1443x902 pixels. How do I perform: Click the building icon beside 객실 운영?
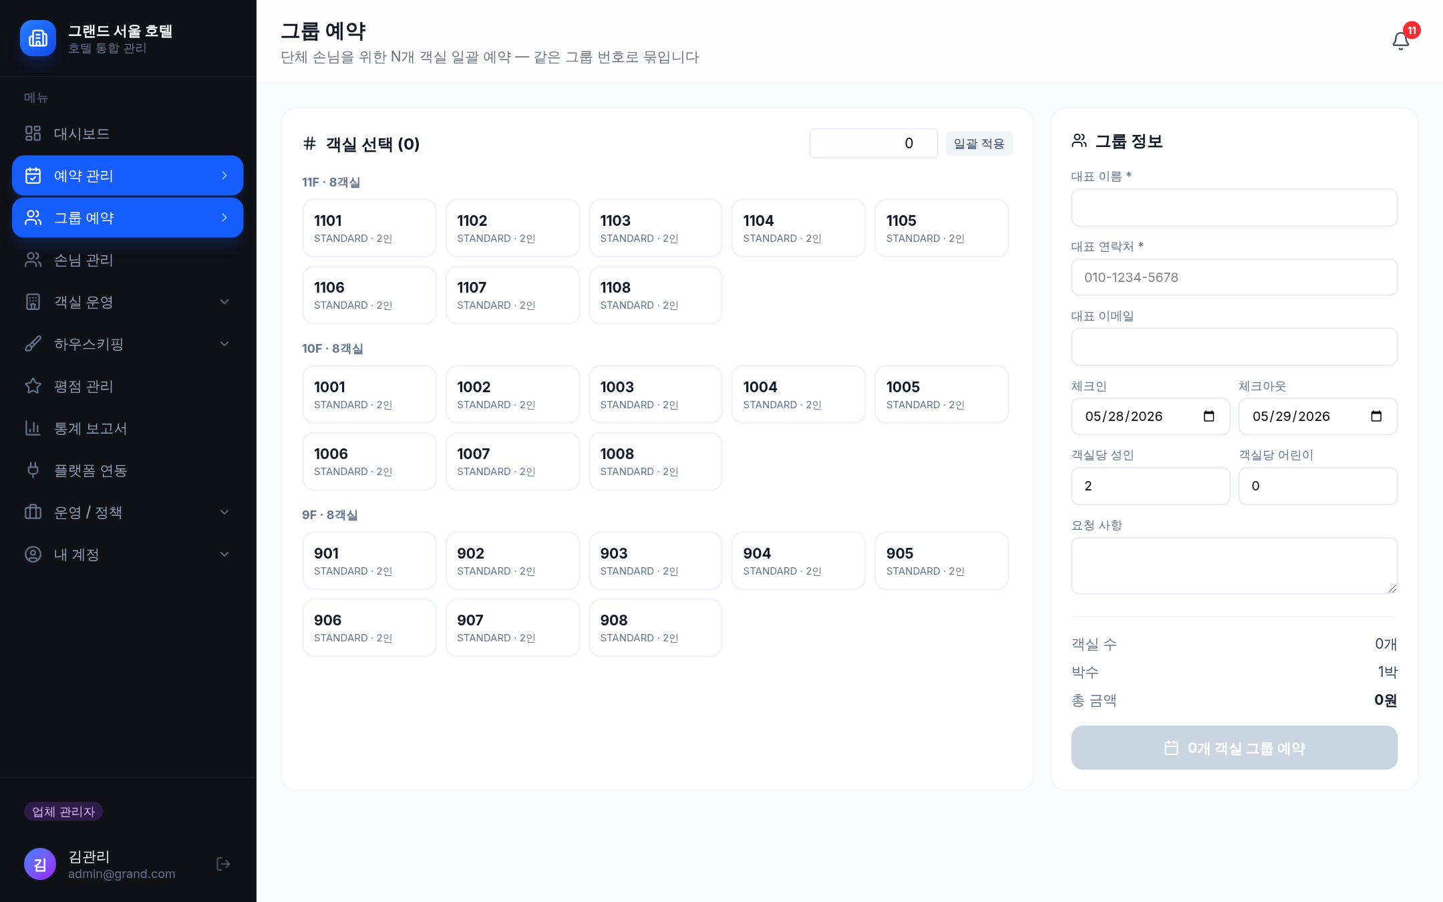pyautogui.click(x=33, y=302)
